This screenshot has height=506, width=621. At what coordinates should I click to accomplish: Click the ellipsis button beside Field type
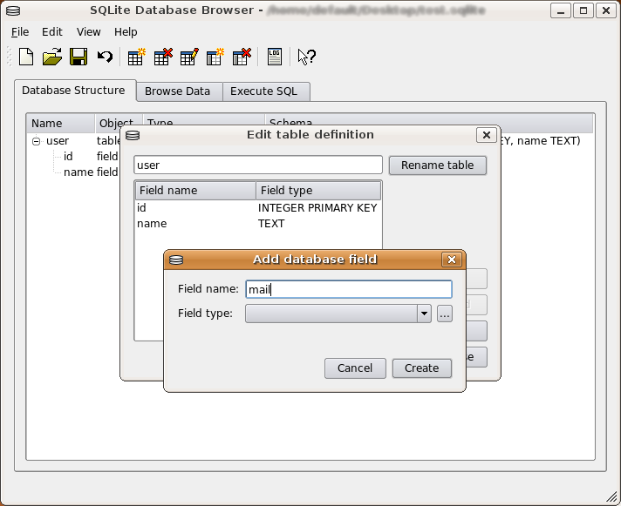click(x=445, y=314)
